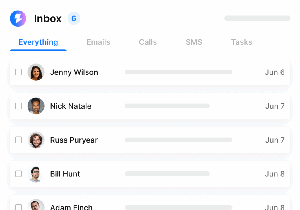
Task: Click Russ Puryear's profile picture
Action: 36,140
